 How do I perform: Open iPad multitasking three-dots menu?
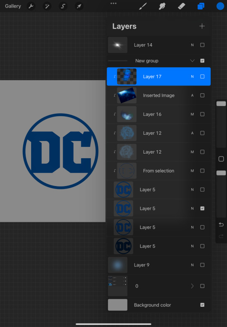(x=113, y=3)
